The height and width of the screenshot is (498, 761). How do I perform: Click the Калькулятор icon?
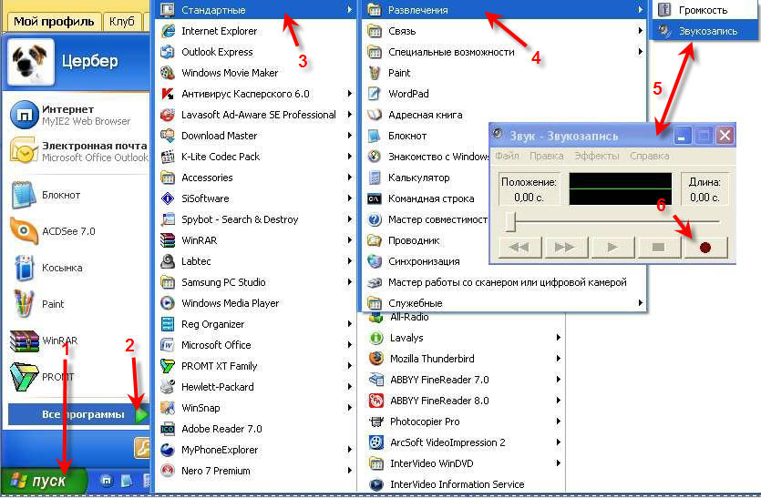(375, 178)
